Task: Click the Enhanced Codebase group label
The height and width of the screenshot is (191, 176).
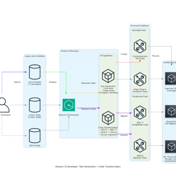Action: 140,26
